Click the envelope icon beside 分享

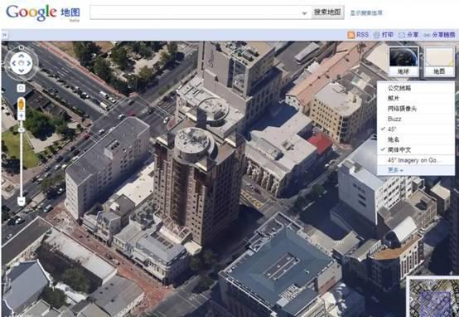(x=402, y=35)
